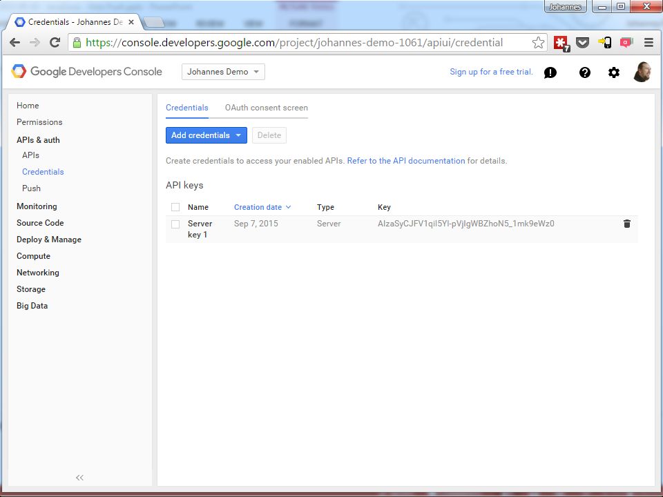The image size is (663, 497).
Task: Open the Chrome hamburger menu
Action: [x=648, y=42]
